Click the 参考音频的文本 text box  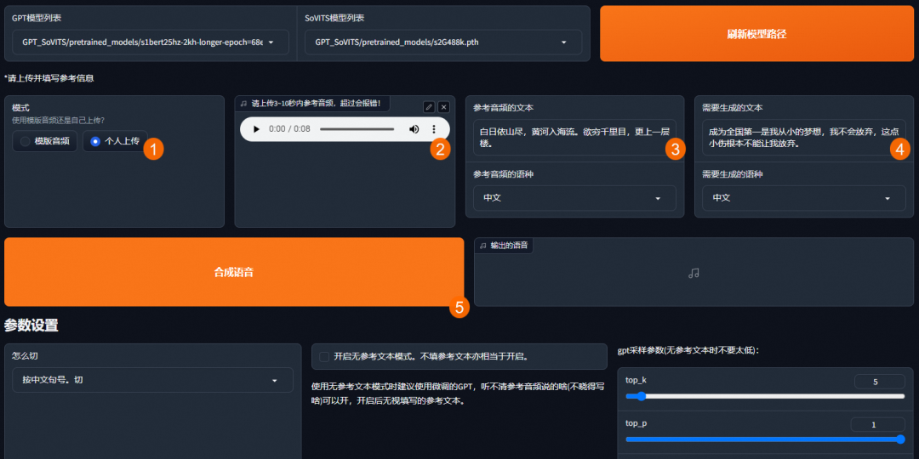(x=574, y=138)
